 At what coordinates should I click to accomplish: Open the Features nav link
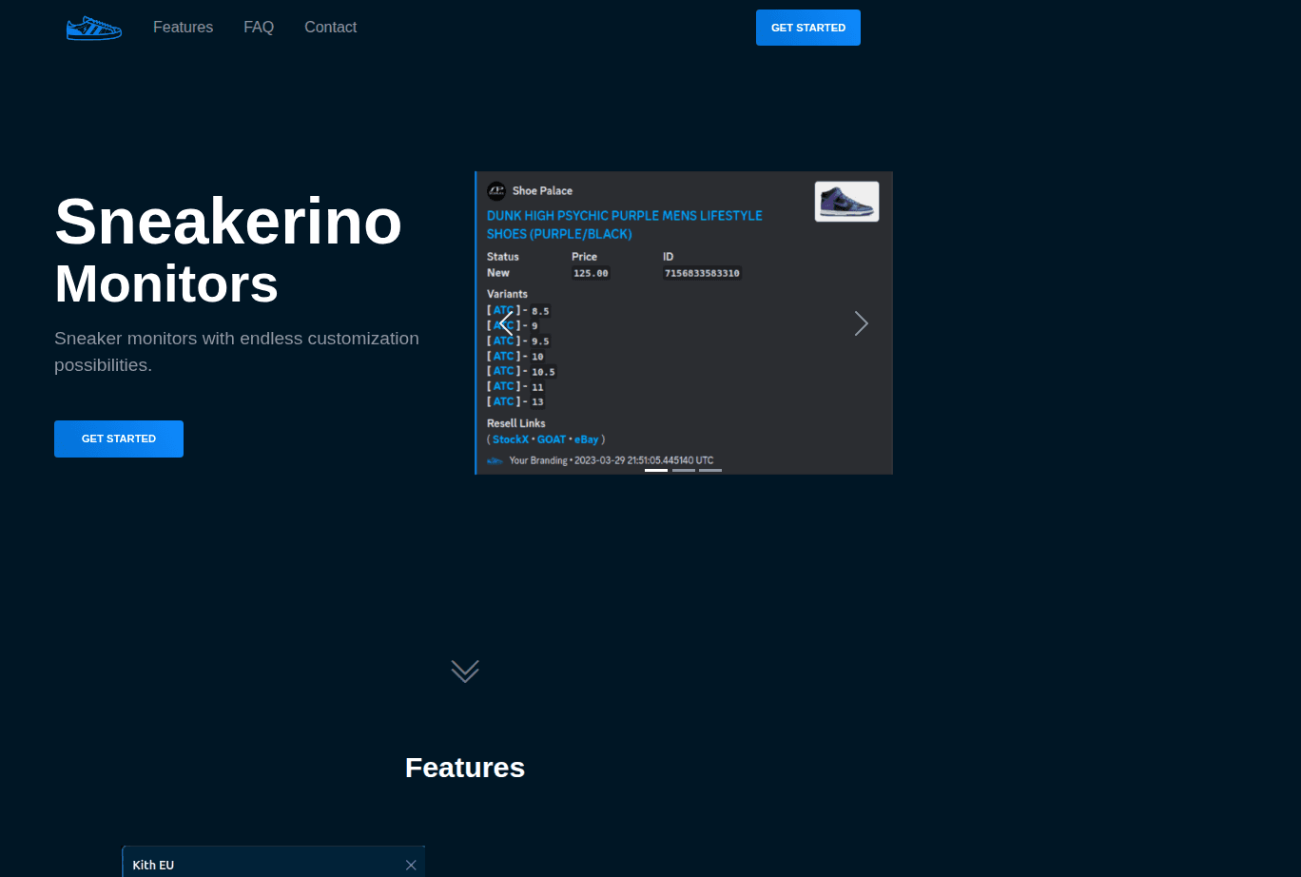click(183, 28)
